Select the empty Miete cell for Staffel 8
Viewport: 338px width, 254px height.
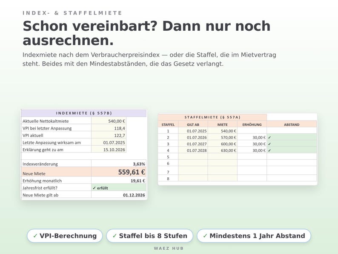[x=223, y=178]
